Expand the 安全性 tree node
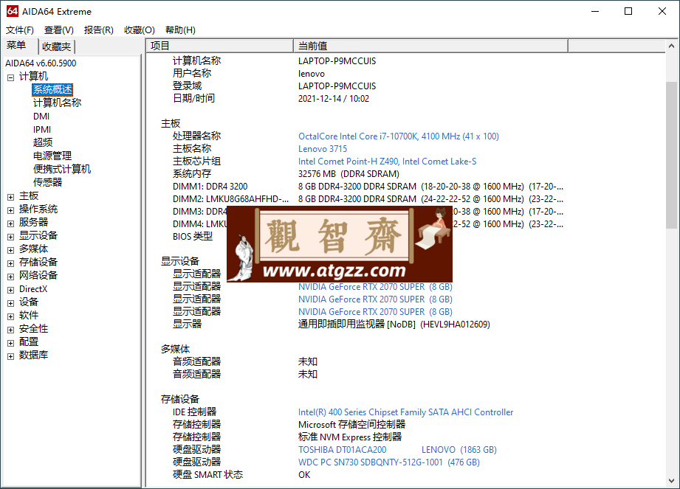 (11, 330)
